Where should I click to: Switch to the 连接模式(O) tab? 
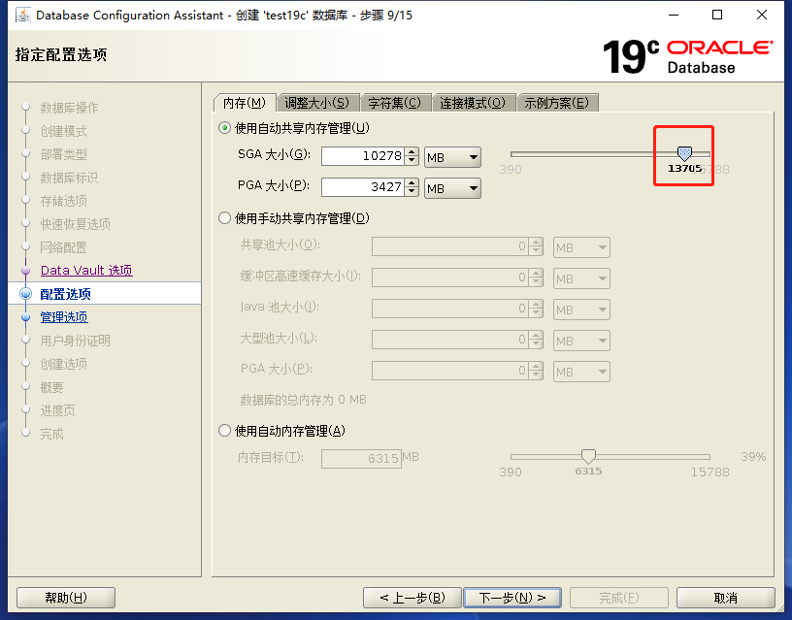tap(474, 103)
